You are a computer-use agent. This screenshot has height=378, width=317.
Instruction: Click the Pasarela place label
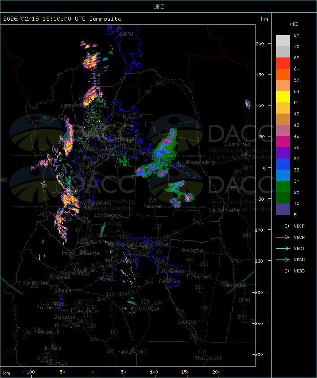point(56,363)
